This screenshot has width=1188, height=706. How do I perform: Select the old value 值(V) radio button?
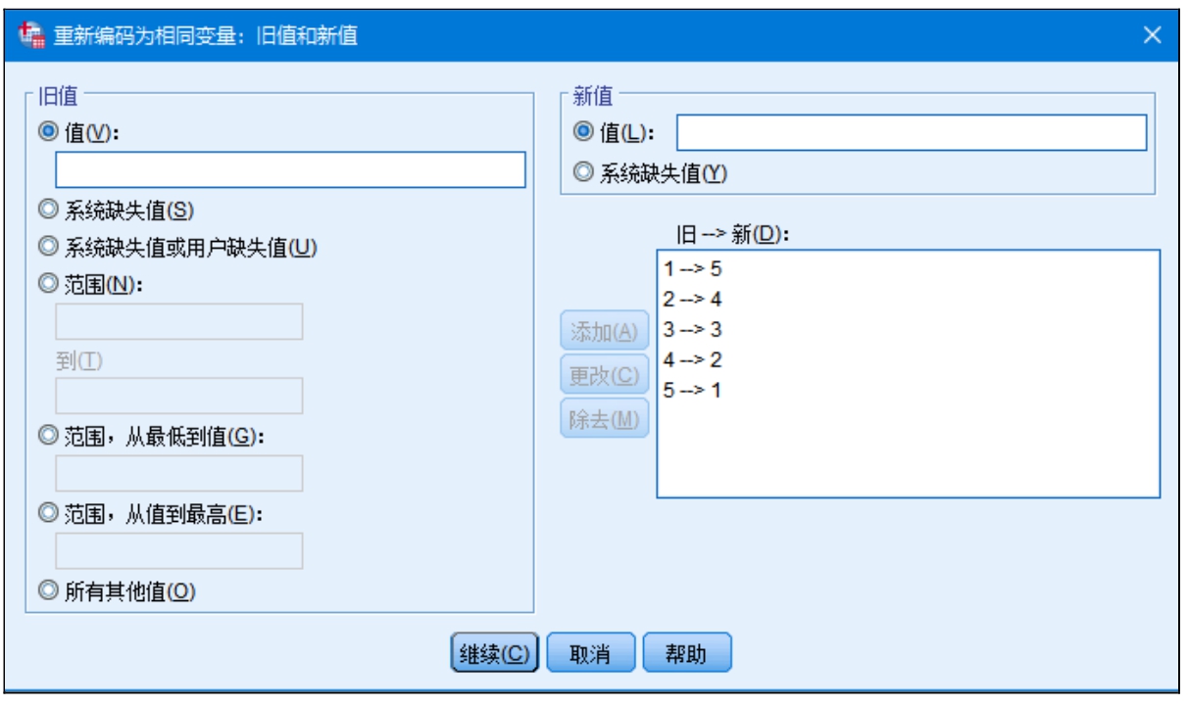[x=46, y=131]
